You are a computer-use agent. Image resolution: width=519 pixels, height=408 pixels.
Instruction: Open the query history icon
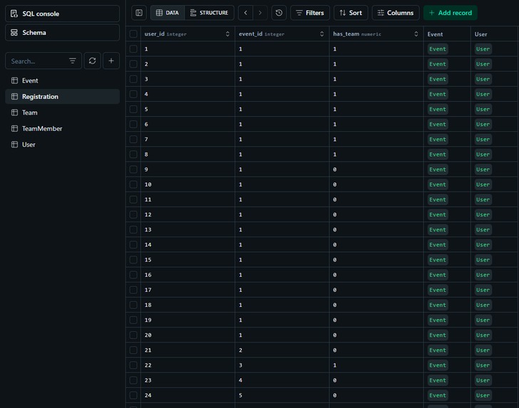pos(279,13)
